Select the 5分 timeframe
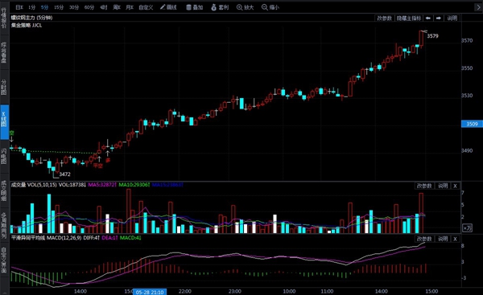Viewport: 483px width, 295px height. [x=44, y=7]
